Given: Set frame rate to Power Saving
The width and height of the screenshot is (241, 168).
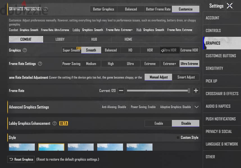Looking at the screenshot, I should pos(71,64).
